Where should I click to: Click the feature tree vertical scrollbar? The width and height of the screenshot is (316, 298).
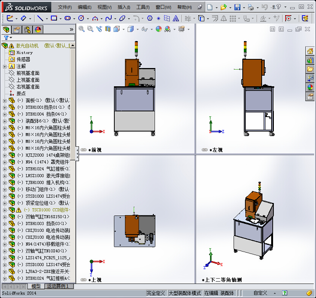[73, 104]
